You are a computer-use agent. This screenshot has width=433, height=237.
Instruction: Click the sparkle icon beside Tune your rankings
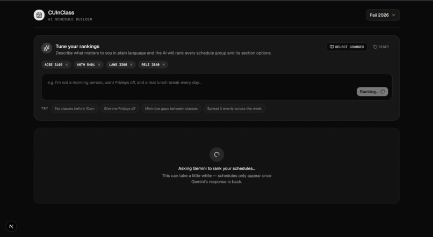[x=47, y=48]
